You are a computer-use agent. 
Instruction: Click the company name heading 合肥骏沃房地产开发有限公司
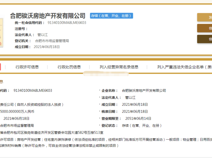coord(47,16)
